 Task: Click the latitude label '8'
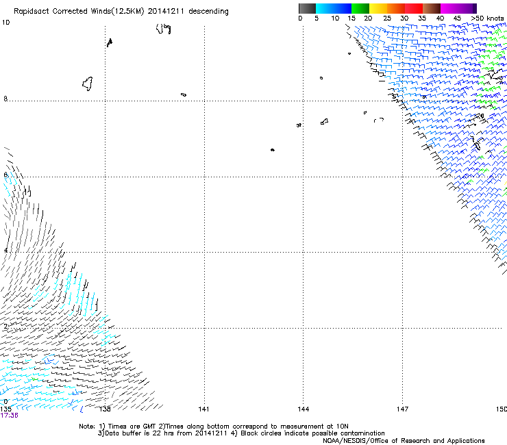(5, 99)
